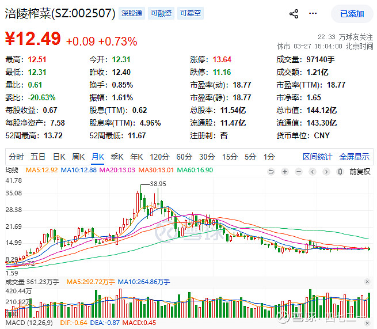Click 52周最高 value 13.72

point(53,135)
